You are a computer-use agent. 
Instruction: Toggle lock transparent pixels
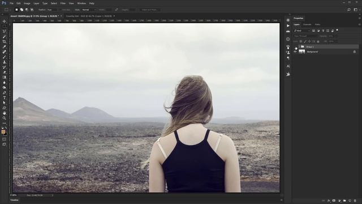(x=301, y=41)
